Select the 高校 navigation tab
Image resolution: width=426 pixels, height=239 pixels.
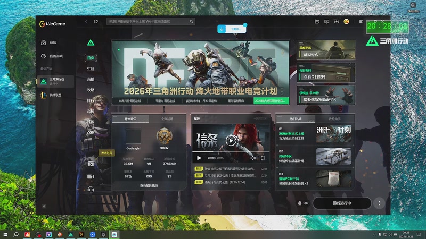tap(91, 111)
